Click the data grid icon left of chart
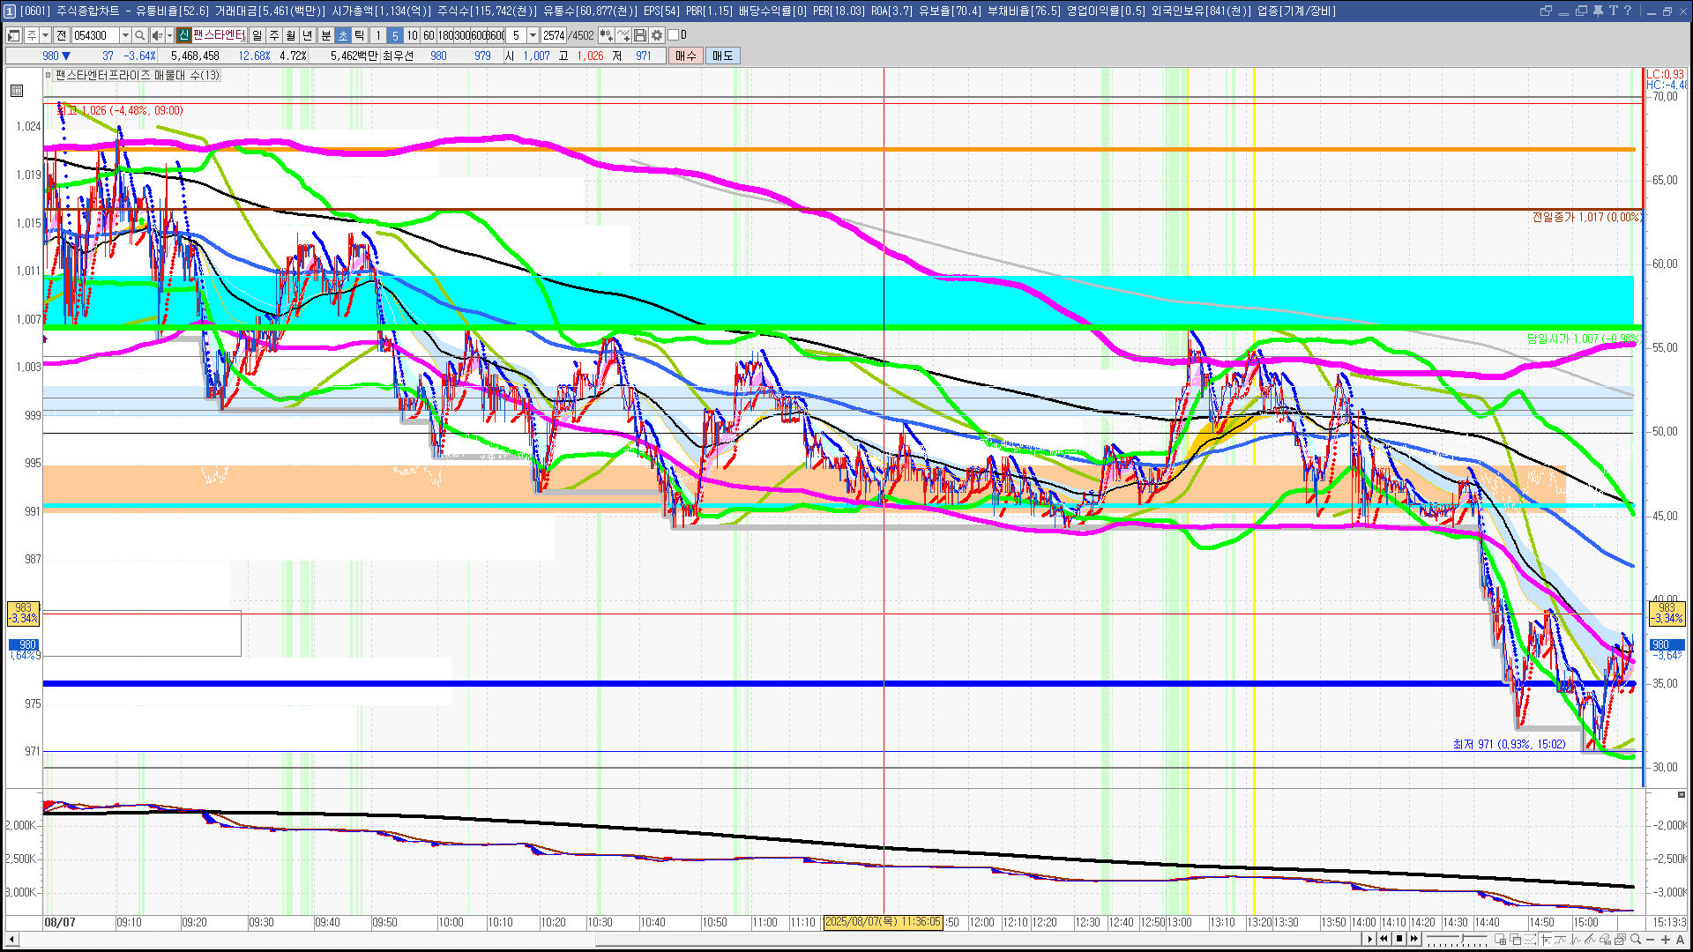This screenshot has height=952, width=1693. 17,90
